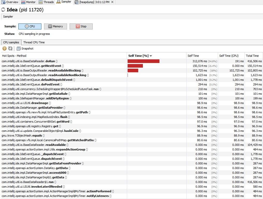Take a Snapshot of CPU samples
This screenshot has height=199, width=263.
(x=25, y=49)
